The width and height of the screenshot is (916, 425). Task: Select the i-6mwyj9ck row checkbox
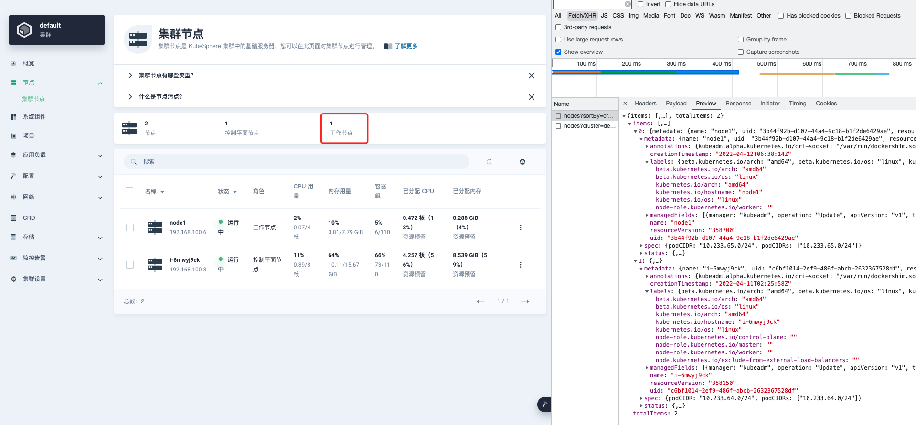[x=130, y=265]
